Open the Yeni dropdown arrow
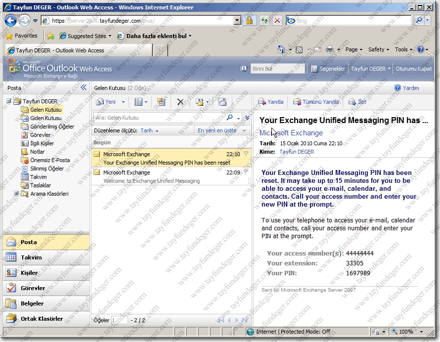Screen dimensions: 440x342 (x=123, y=102)
